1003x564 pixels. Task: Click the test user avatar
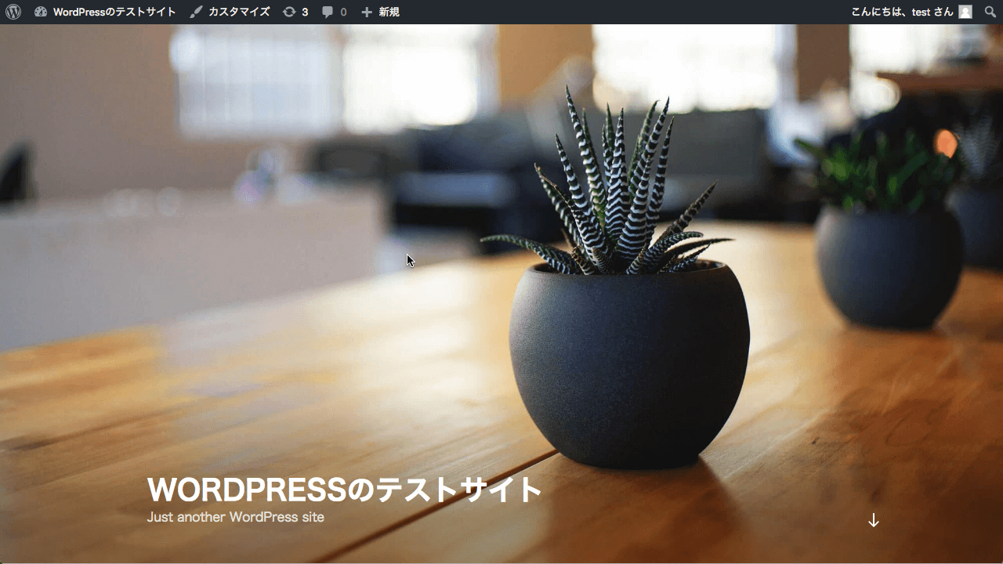(x=965, y=12)
